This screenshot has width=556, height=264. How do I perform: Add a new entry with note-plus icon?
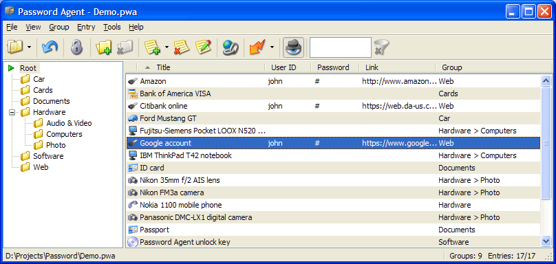click(x=152, y=47)
